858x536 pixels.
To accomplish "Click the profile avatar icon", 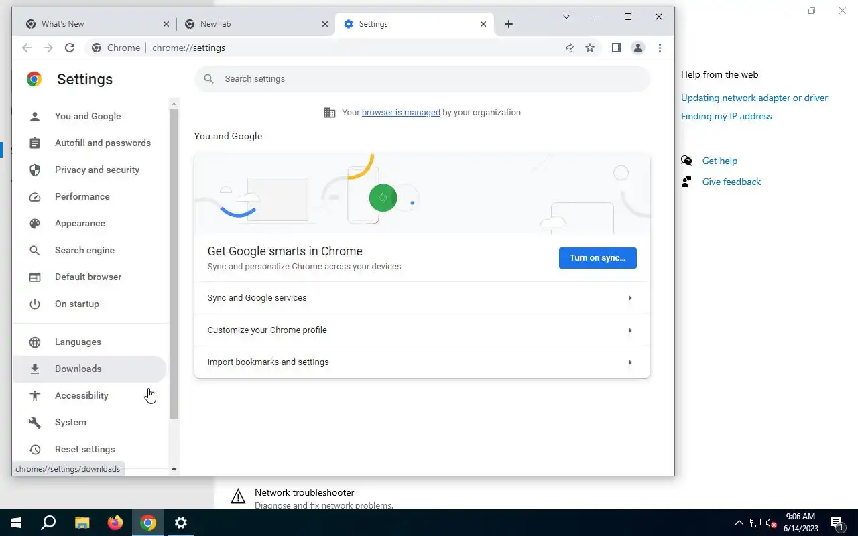I will (638, 48).
